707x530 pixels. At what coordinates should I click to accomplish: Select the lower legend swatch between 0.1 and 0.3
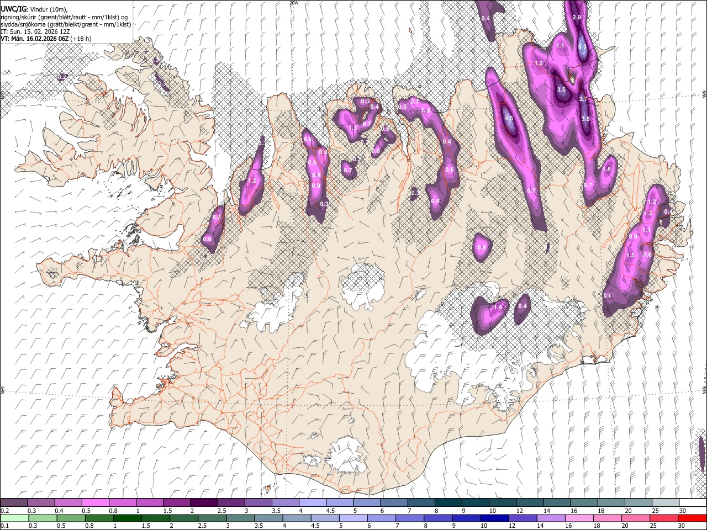click(x=14, y=518)
